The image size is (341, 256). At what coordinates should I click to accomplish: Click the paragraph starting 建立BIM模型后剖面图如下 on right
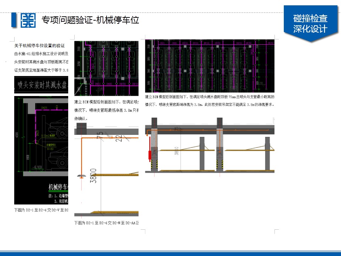(210, 101)
